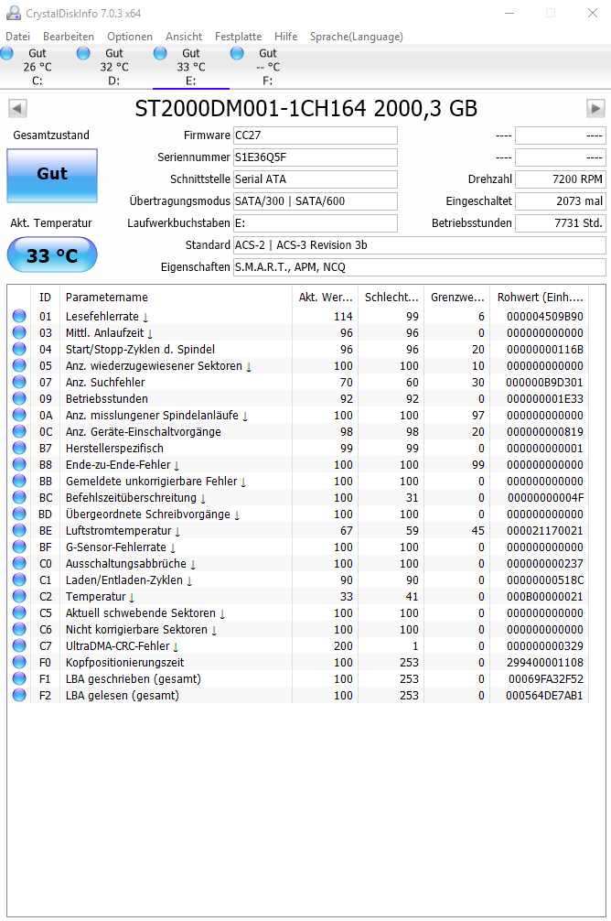Click the Grenzwe... column header
Screen dimensions: 611x921
click(457, 298)
